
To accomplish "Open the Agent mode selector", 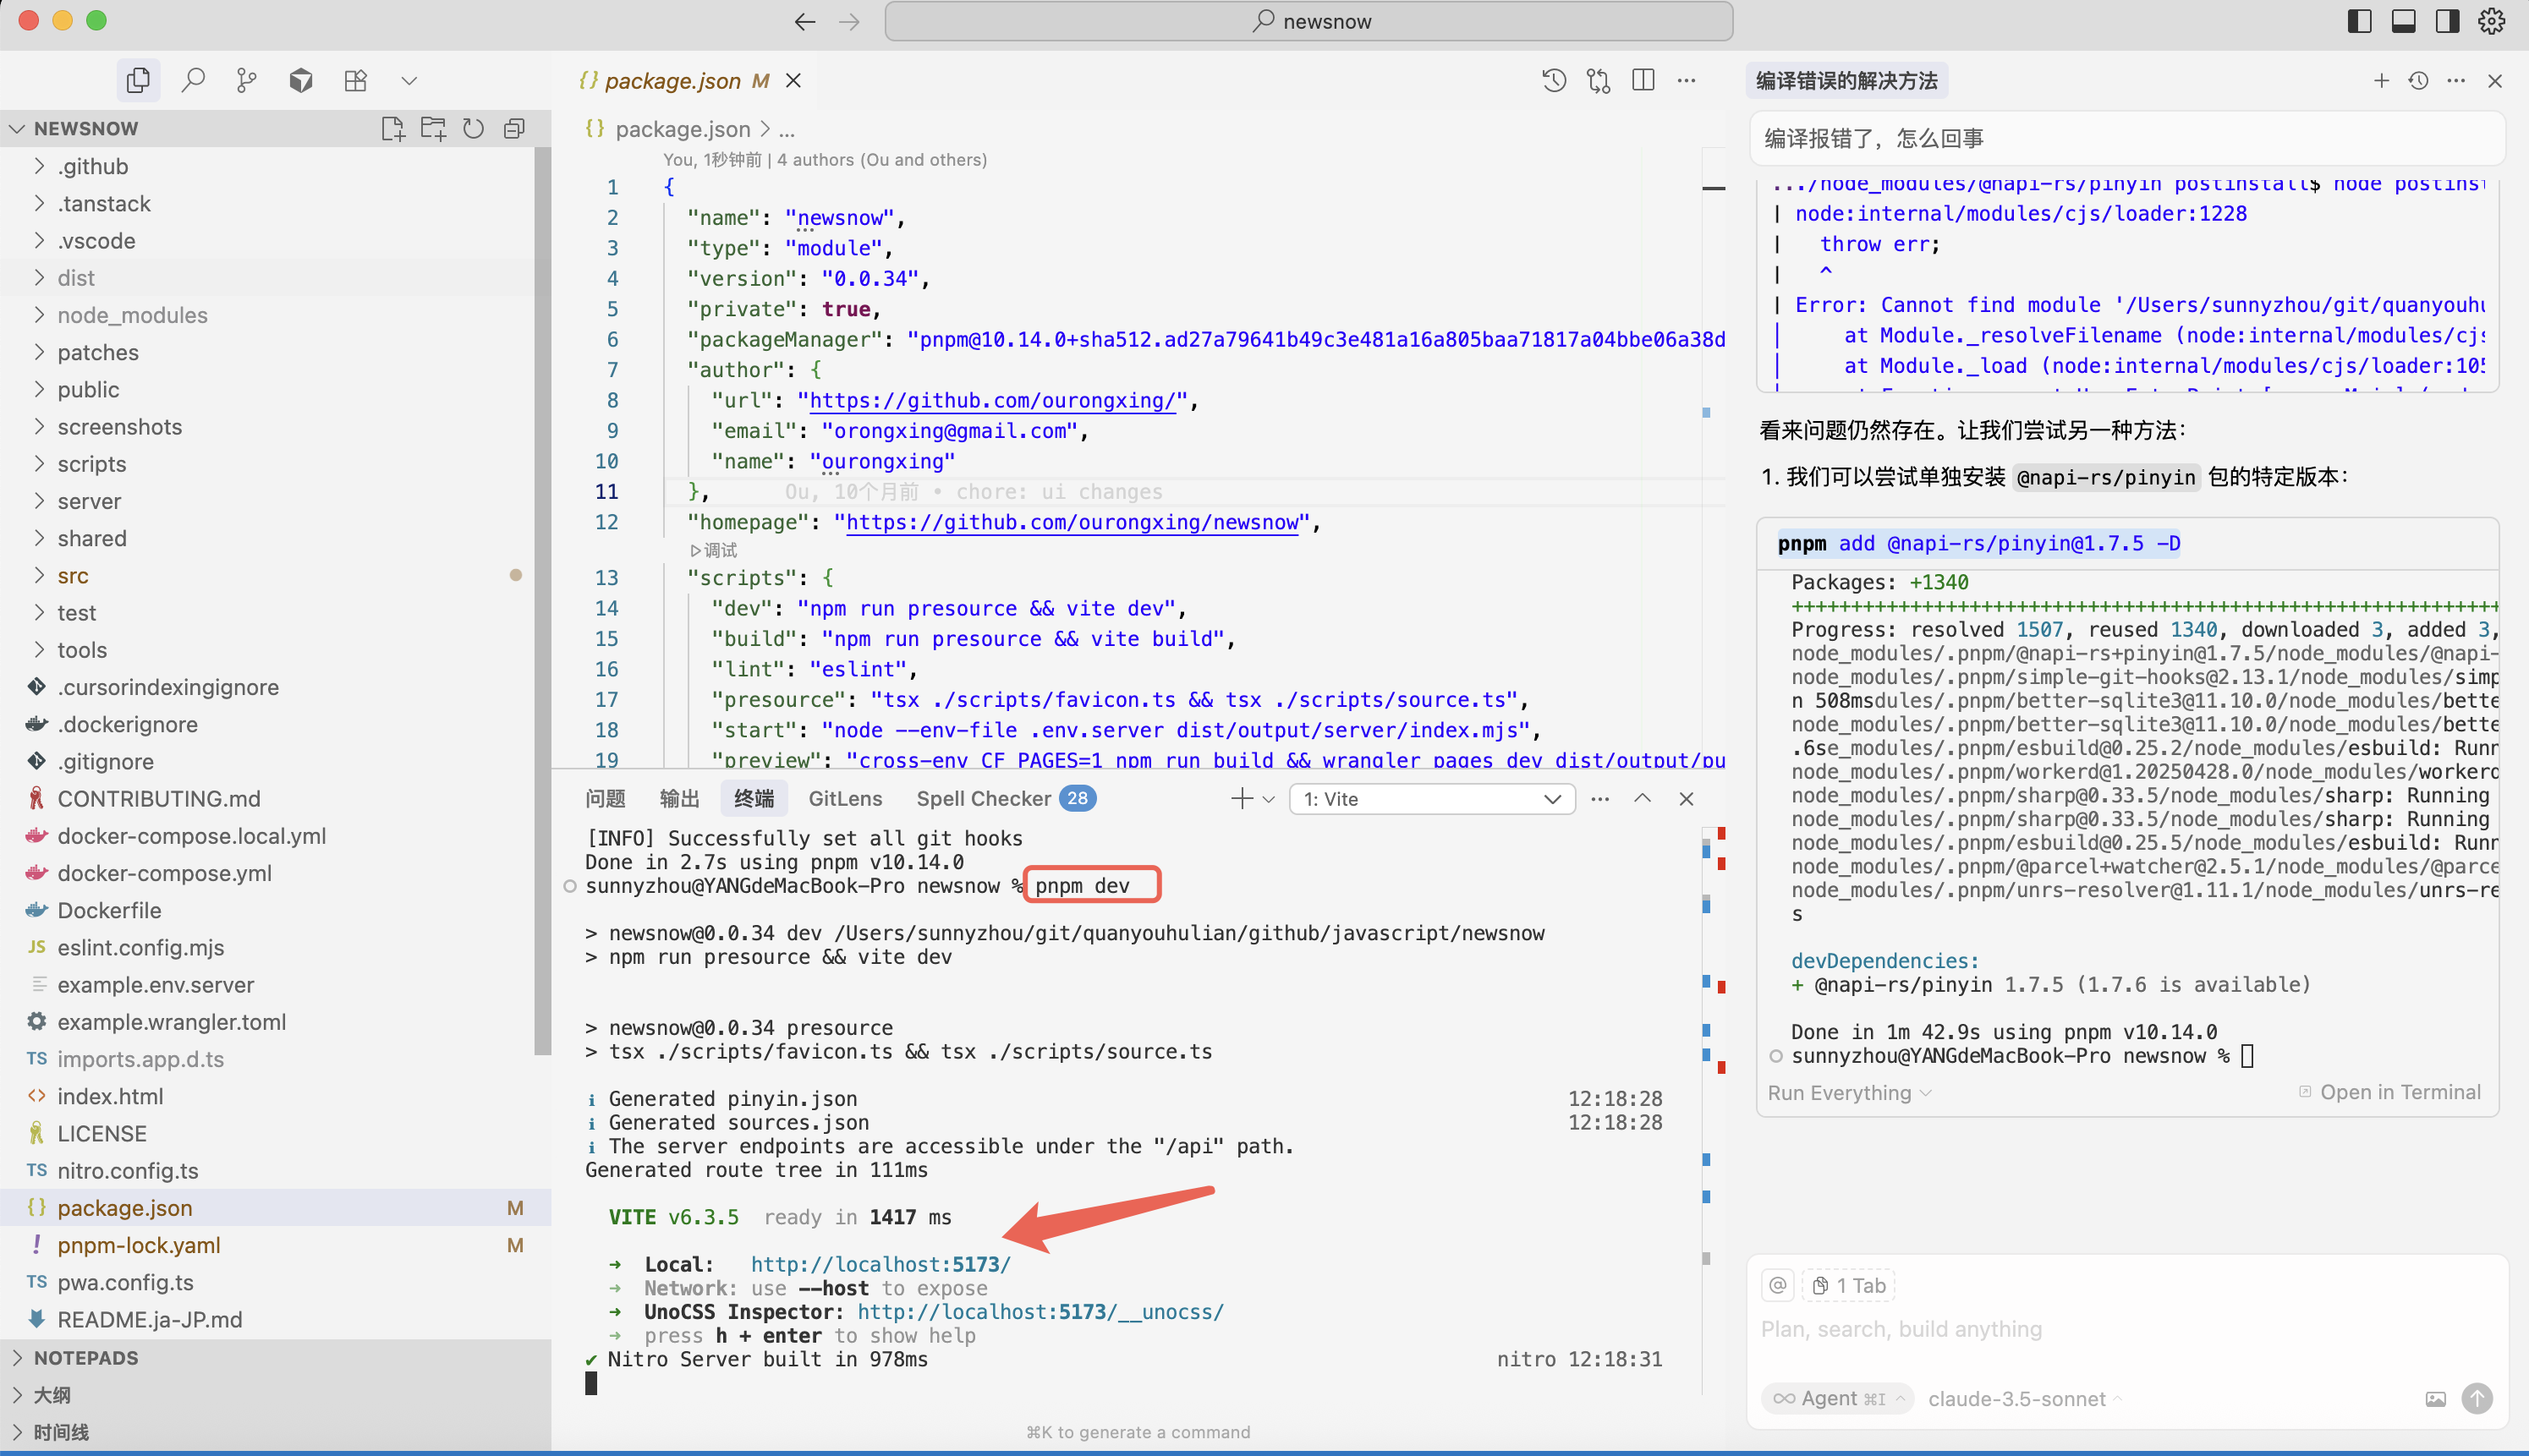I will tap(1837, 1398).
